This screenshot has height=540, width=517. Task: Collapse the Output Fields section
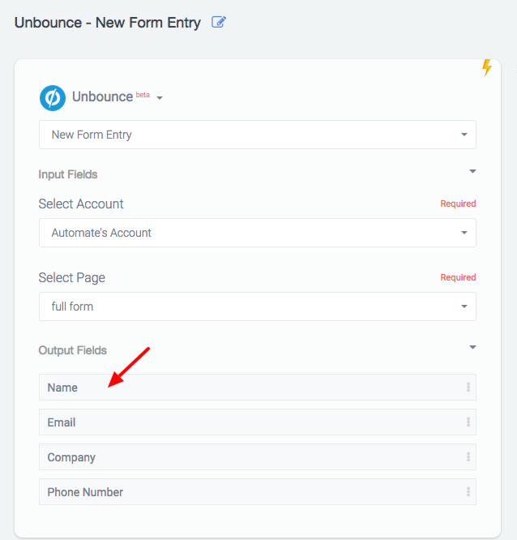click(472, 347)
